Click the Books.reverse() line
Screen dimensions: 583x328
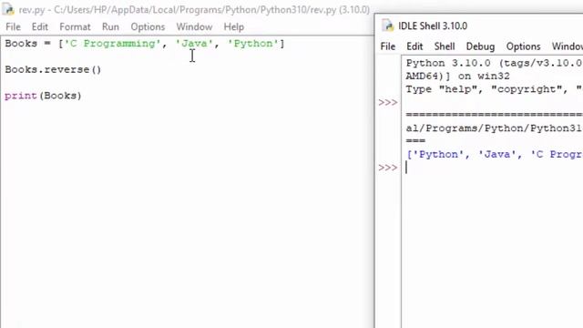[53, 69]
